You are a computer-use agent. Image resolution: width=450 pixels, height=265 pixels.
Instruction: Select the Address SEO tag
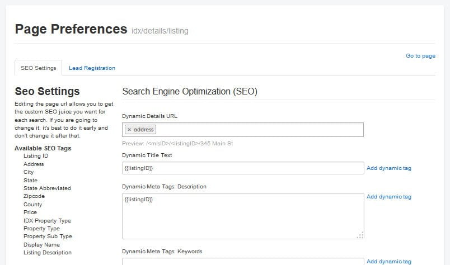click(34, 164)
